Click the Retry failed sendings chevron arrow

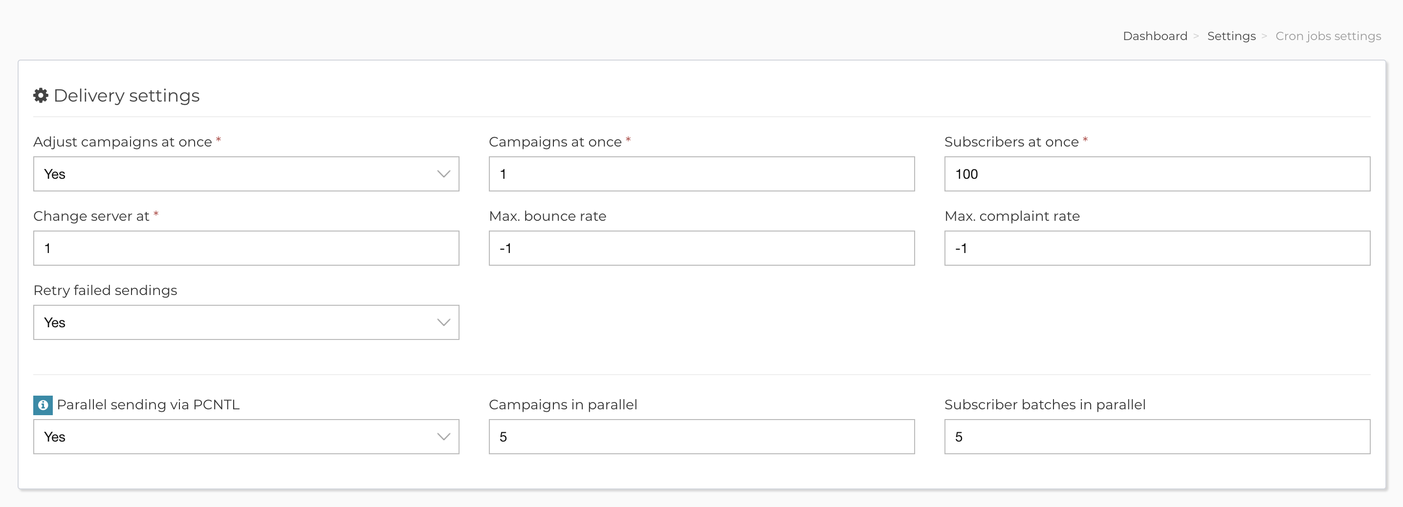[444, 322]
